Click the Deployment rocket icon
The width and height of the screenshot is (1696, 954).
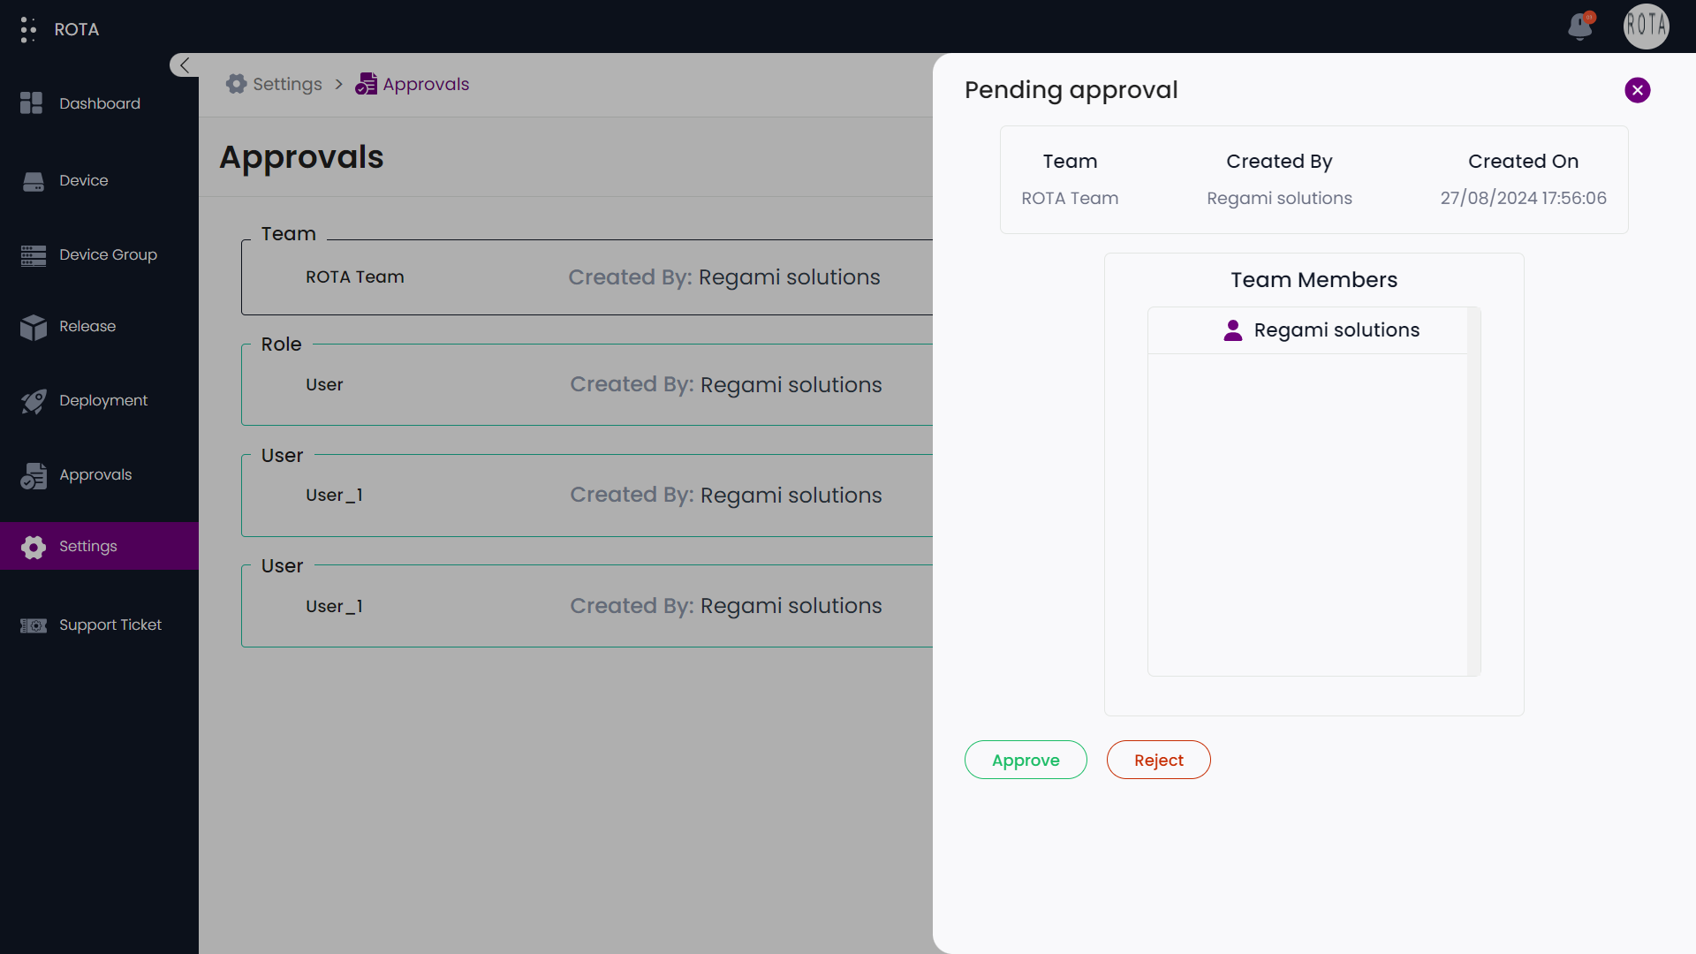click(x=34, y=401)
